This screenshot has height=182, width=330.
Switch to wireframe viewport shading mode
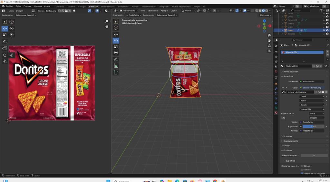[x=257, y=11]
